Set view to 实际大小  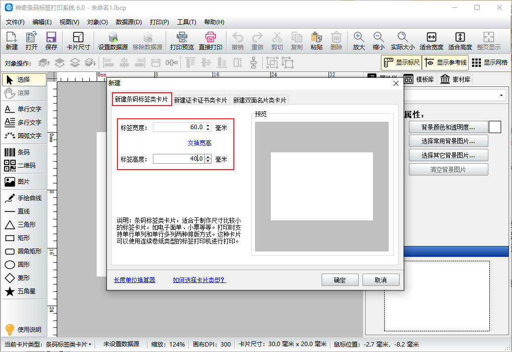403,41
